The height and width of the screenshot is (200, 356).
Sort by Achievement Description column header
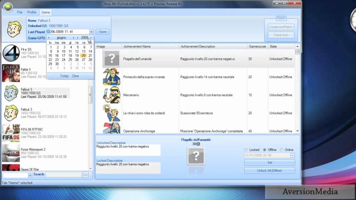click(x=213, y=46)
